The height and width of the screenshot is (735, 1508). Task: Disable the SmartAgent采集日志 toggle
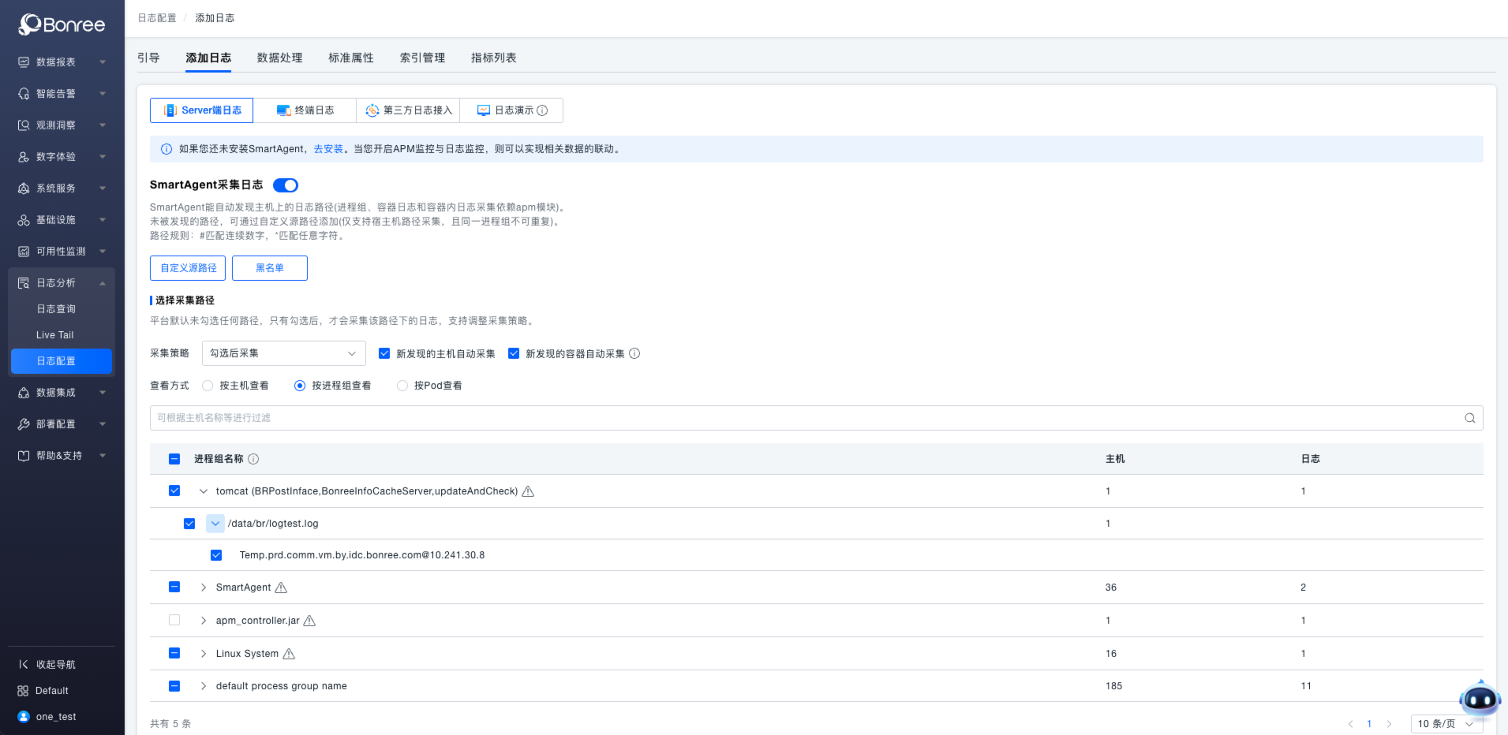click(x=285, y=185)
